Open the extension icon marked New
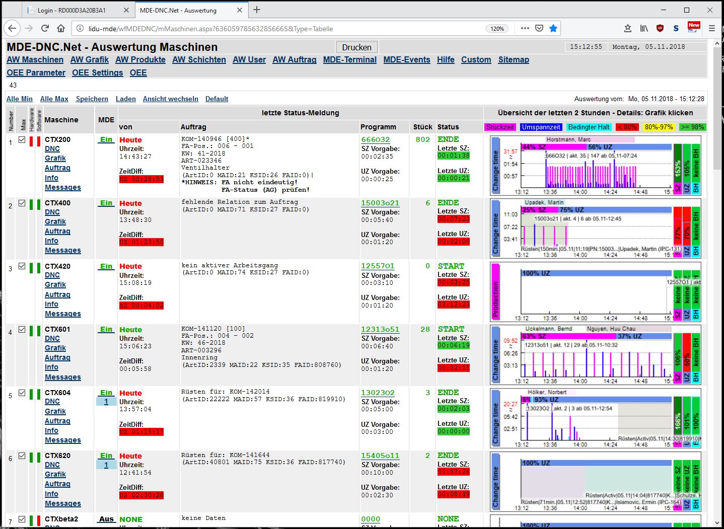 [x=693, y=28]
